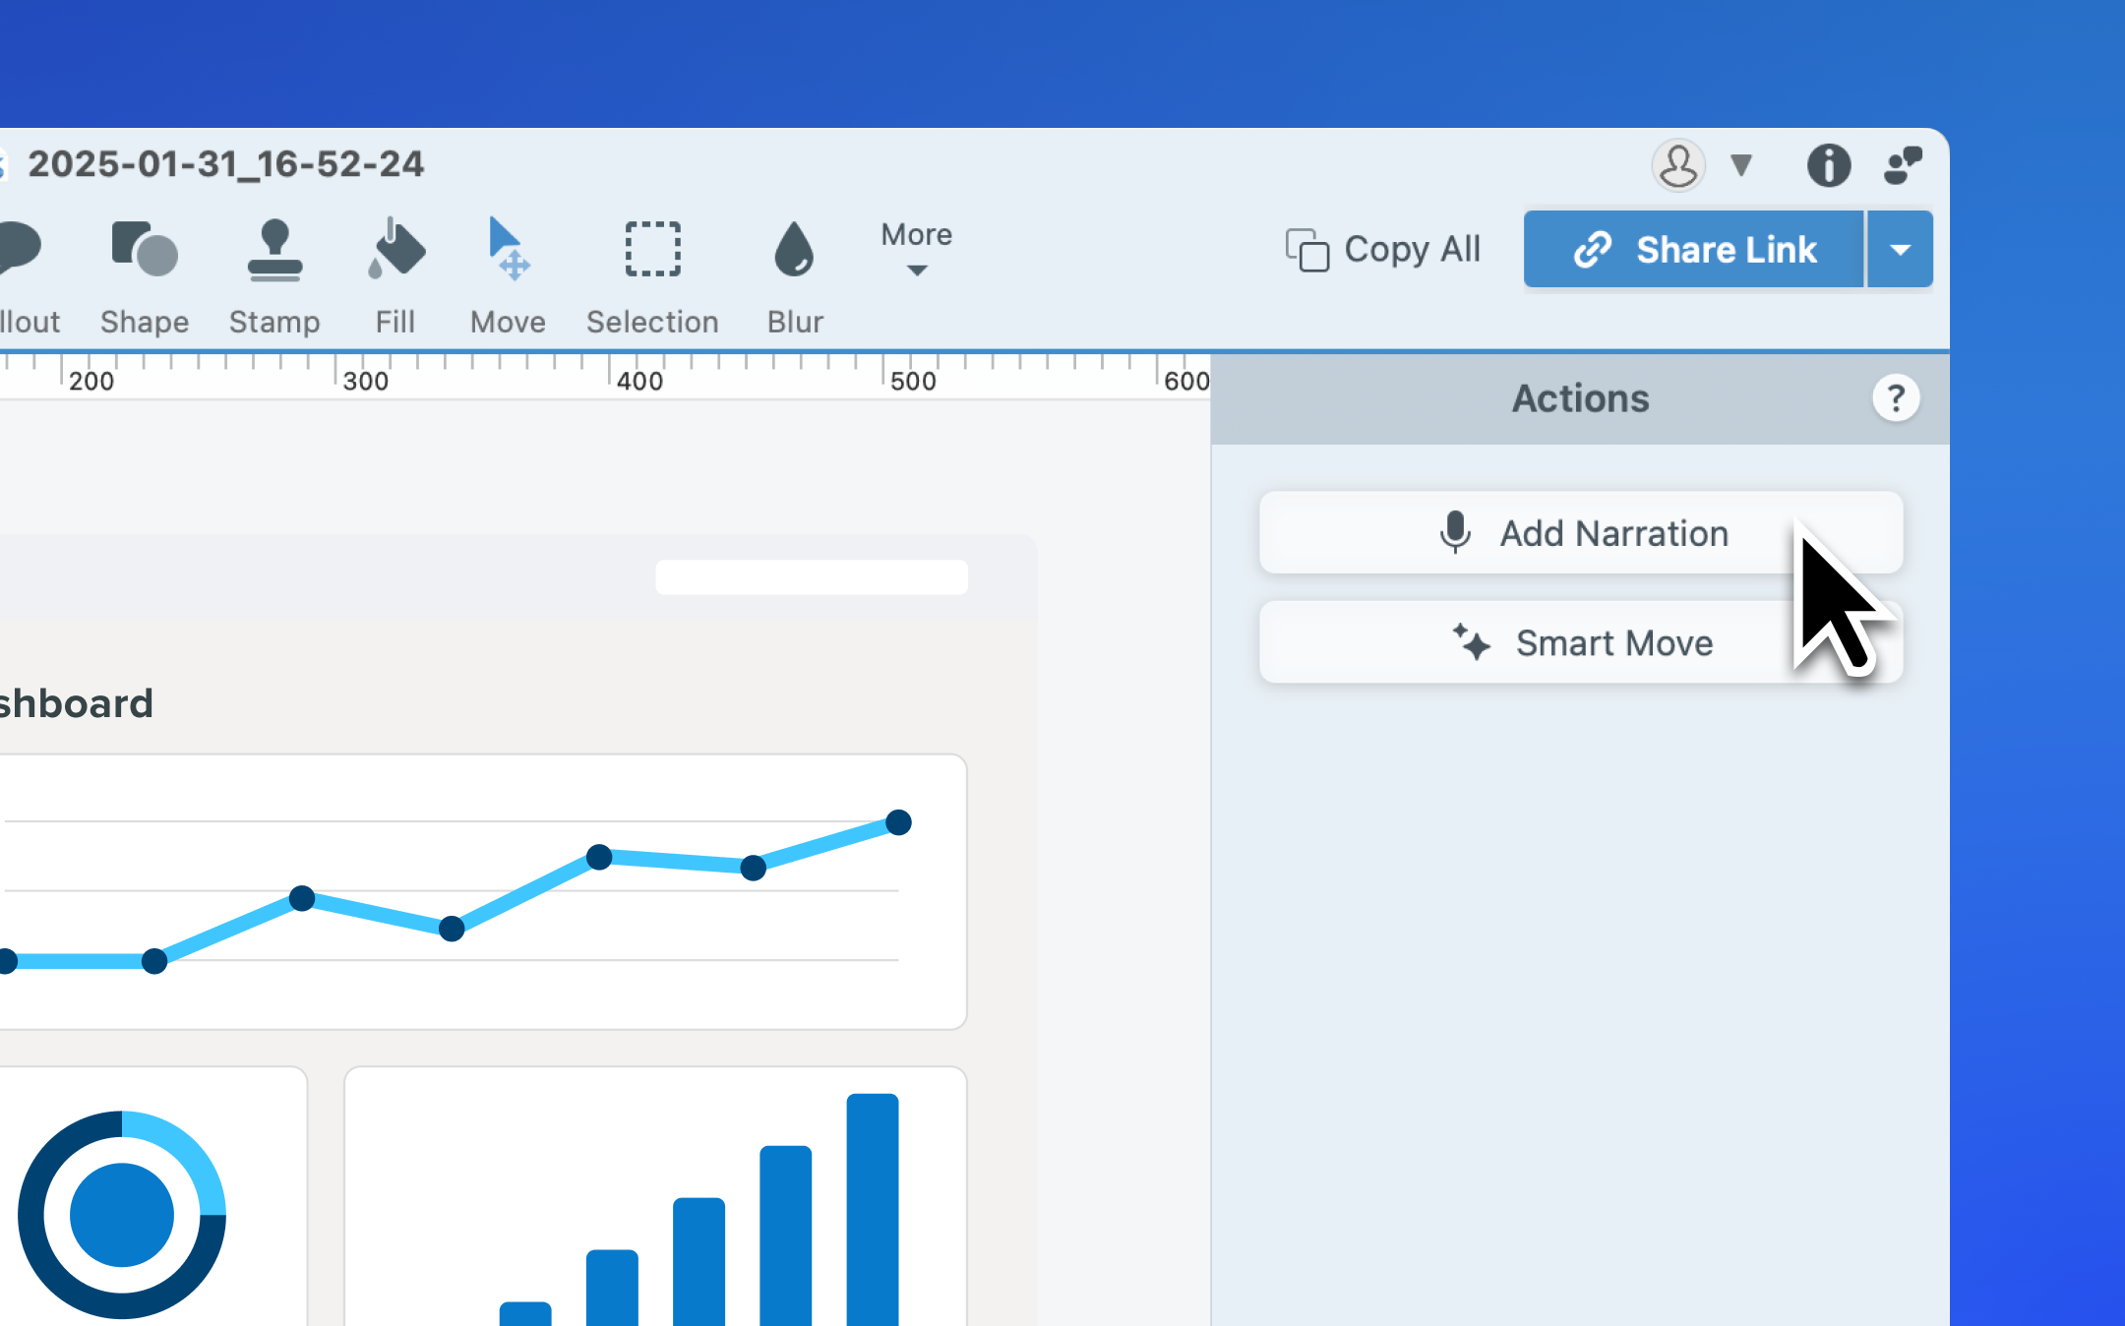Click the feedback chat bubbles icon

click(1903, 165)
